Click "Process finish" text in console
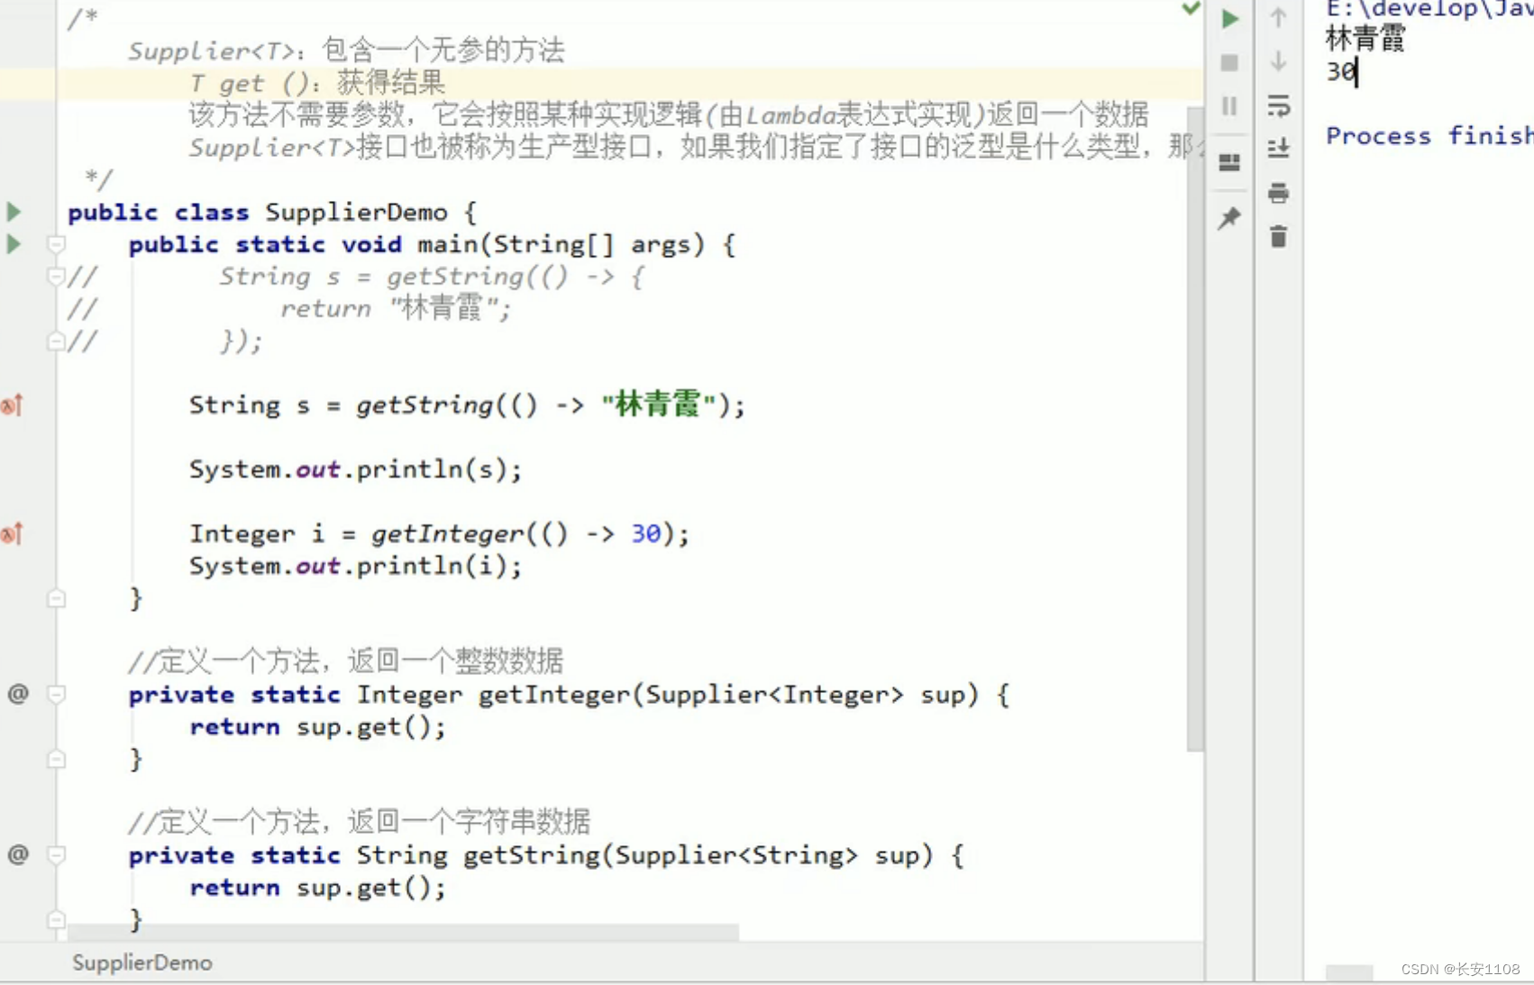The image size is (1534, 985). (x=1429, y=136)
